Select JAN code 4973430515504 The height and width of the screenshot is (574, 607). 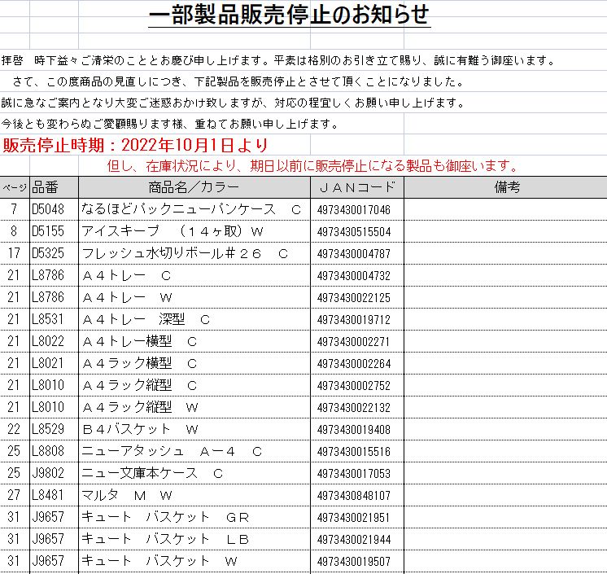click(x=354, y=232)
